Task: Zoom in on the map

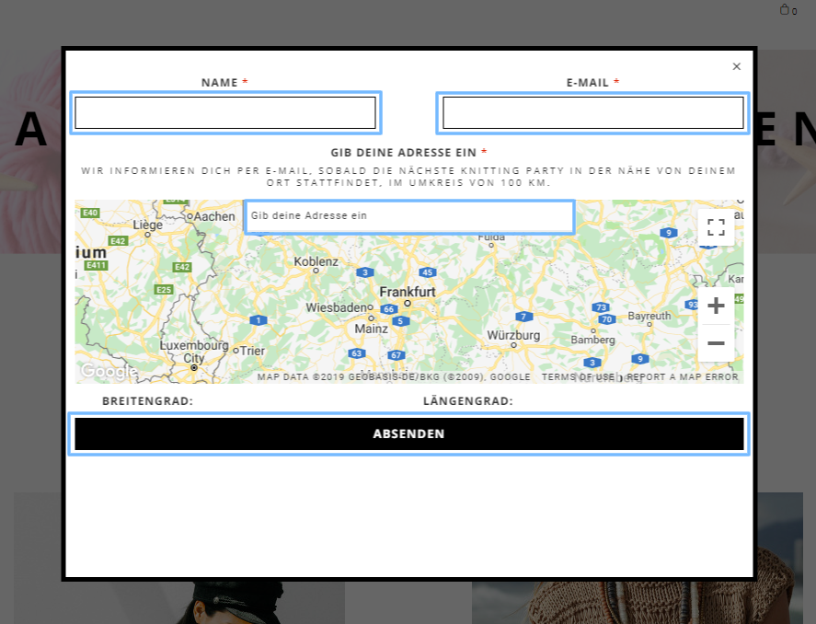Action: pyautogui.click(x=716, y=306)
